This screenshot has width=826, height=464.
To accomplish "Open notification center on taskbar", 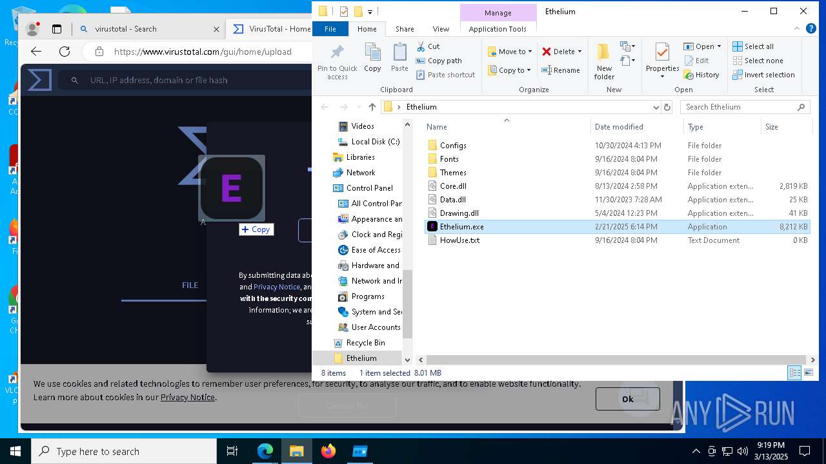I will point(805,451).
